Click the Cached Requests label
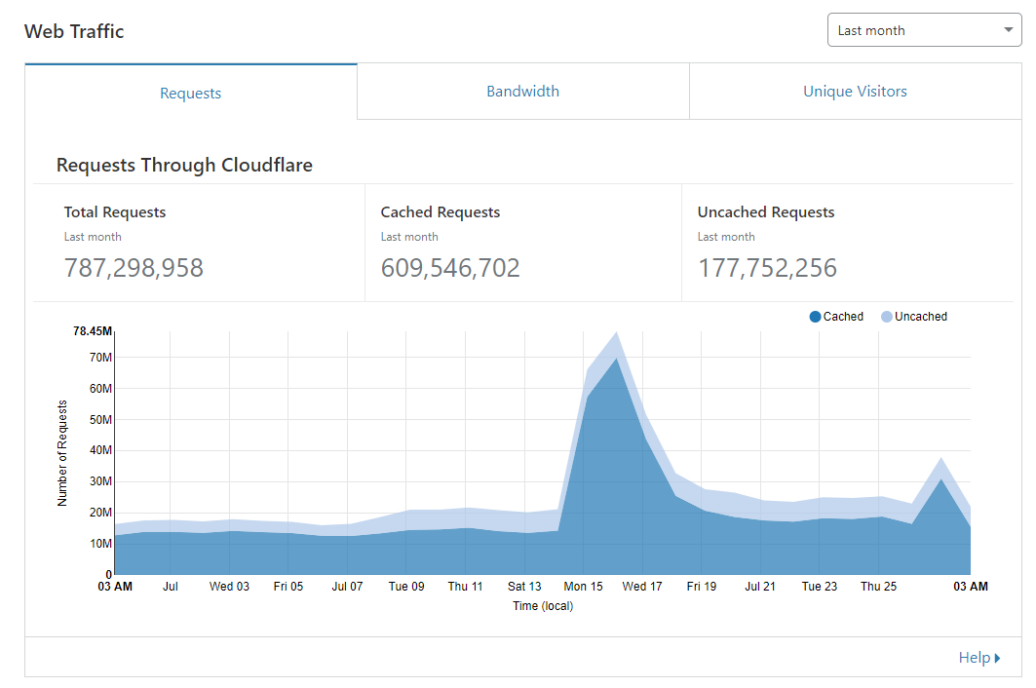This screenshot has height=688, width=1036. point(441,212)
